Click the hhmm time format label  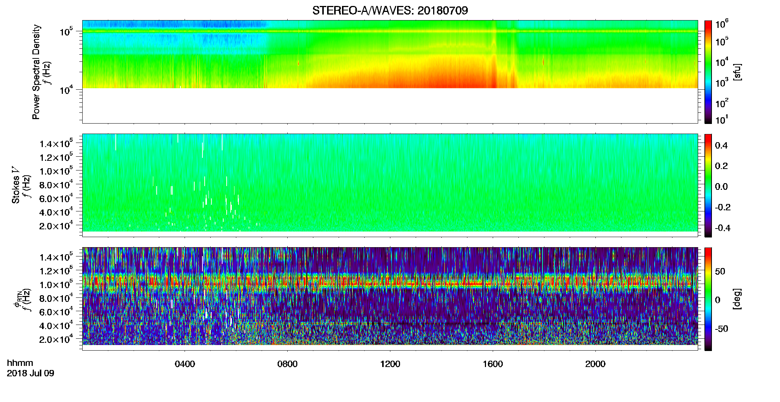coord(20,363)
